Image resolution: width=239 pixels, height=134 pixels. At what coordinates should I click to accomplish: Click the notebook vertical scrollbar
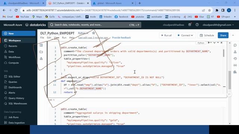pos(230,80)
